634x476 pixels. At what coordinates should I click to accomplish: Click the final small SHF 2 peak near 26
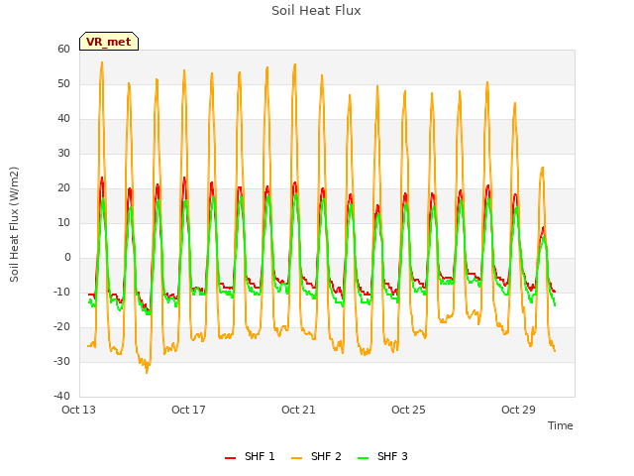(542, 168)
